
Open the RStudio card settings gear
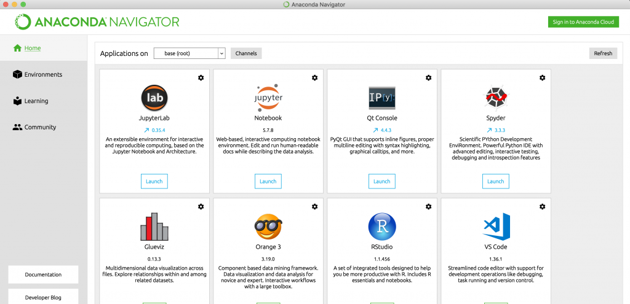pyautogui.click(x=429, y=206)
